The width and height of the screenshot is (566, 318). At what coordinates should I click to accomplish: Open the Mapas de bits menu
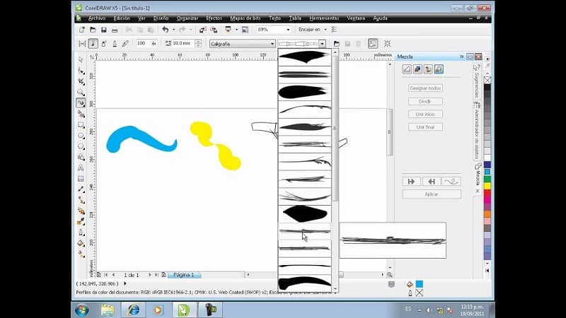[246, 18]
